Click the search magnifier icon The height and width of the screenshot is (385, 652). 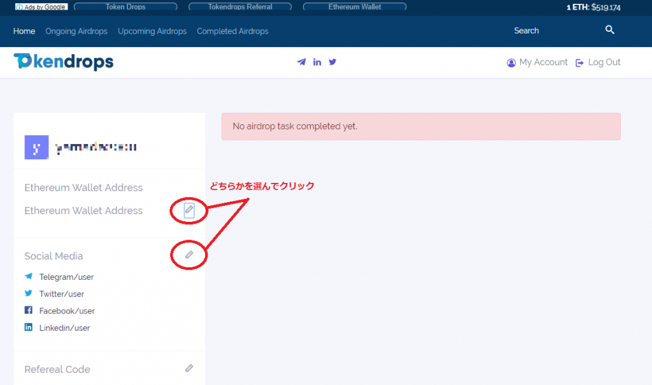click(609, 29)
